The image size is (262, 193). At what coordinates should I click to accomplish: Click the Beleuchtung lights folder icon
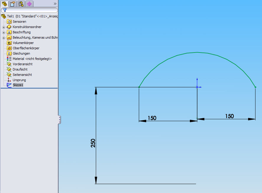[x=9, y=37]
